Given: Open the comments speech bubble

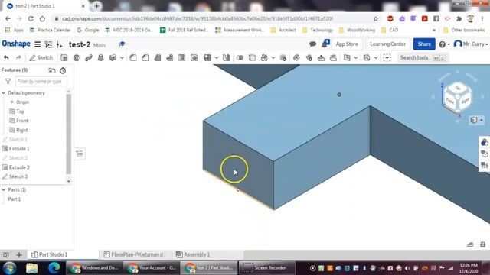Looking at the screenshot, I should [312, 44].
